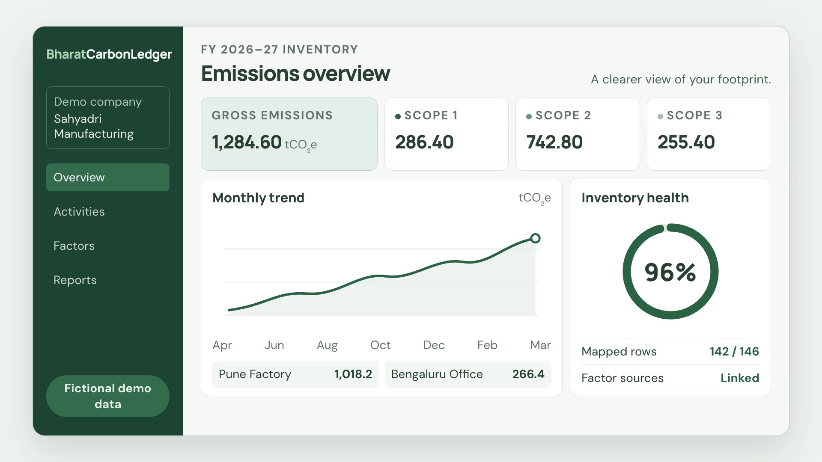The image size is (822, 462).
Task: Click the Scope 1 dark green dot
Action: (x=398, y=116)
